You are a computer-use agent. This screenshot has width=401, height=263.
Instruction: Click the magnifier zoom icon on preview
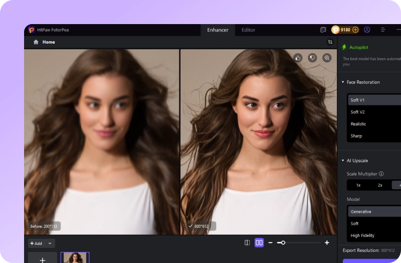[327, 58]
